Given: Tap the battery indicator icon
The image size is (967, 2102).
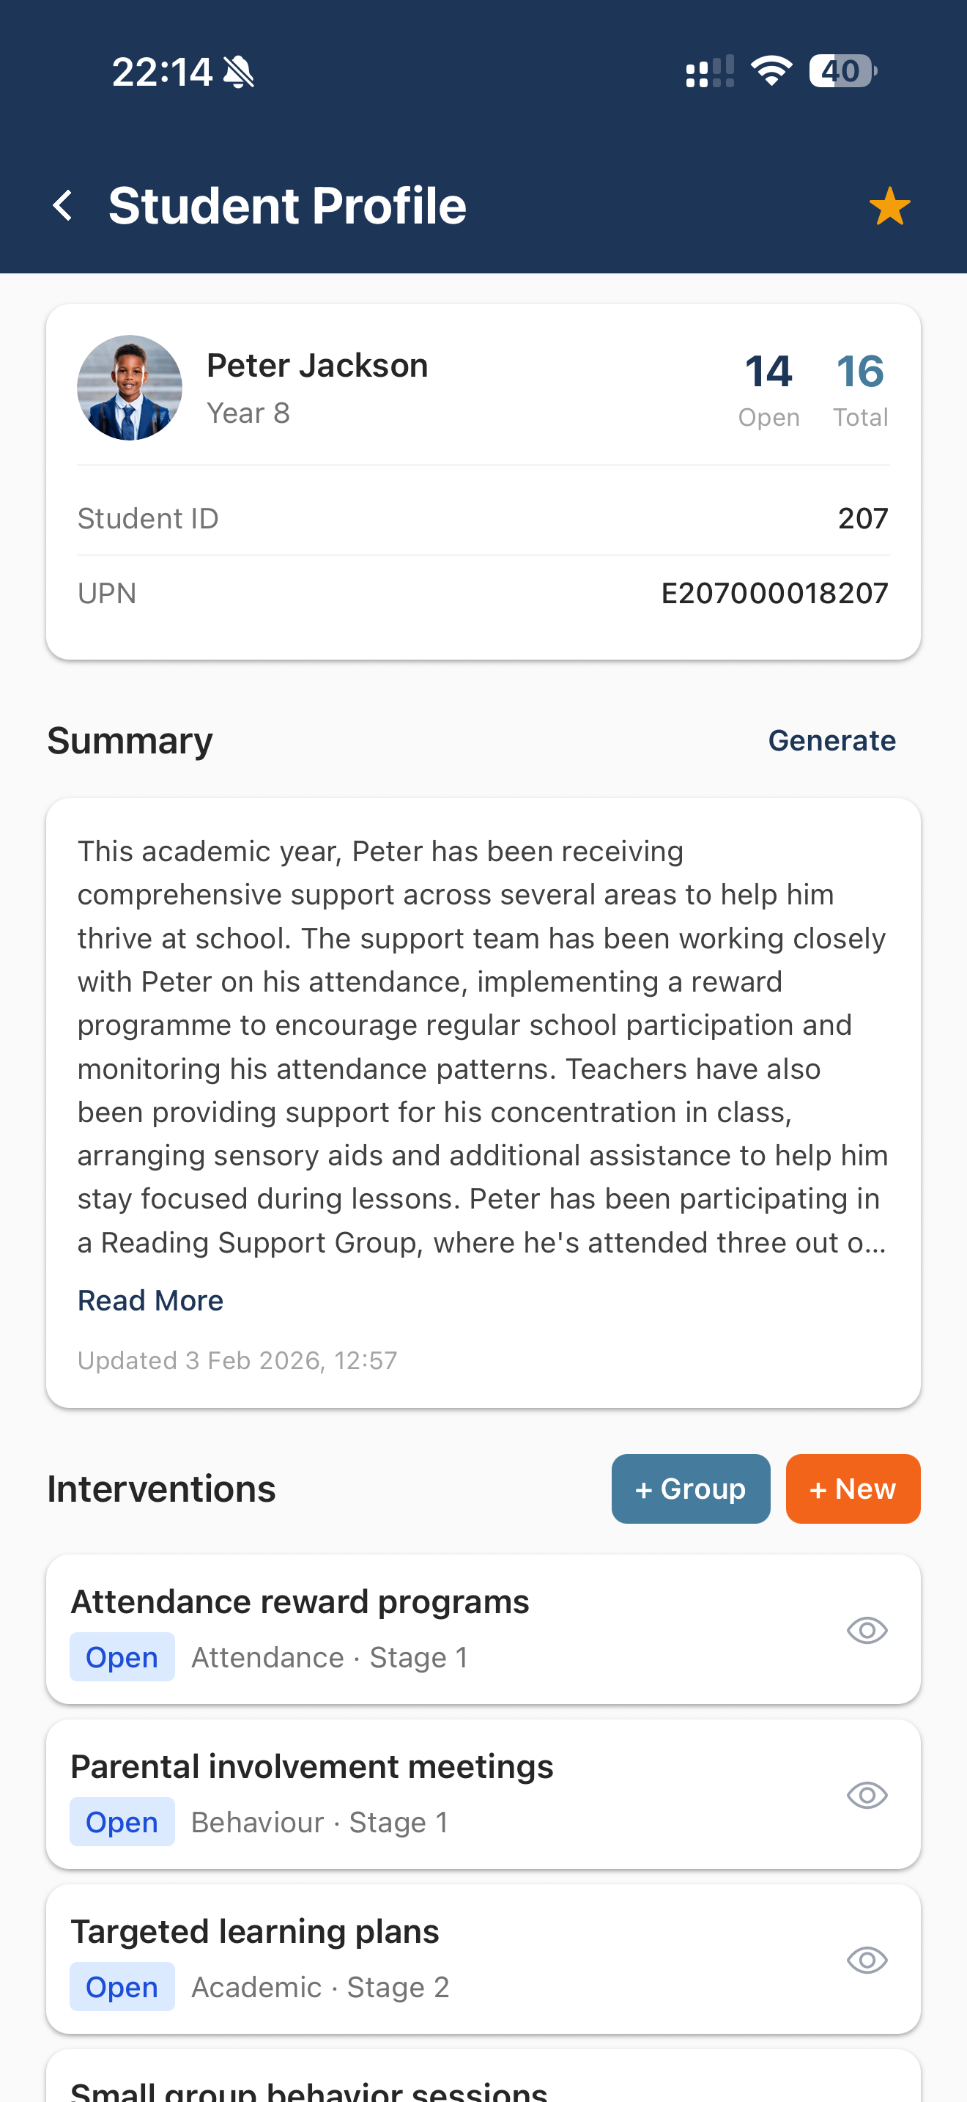Looking at the screenshot, I should 842,71.
